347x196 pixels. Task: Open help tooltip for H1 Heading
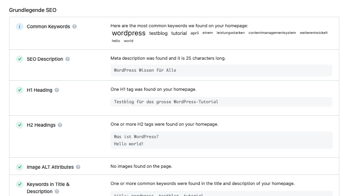click(x=57, y=90)
